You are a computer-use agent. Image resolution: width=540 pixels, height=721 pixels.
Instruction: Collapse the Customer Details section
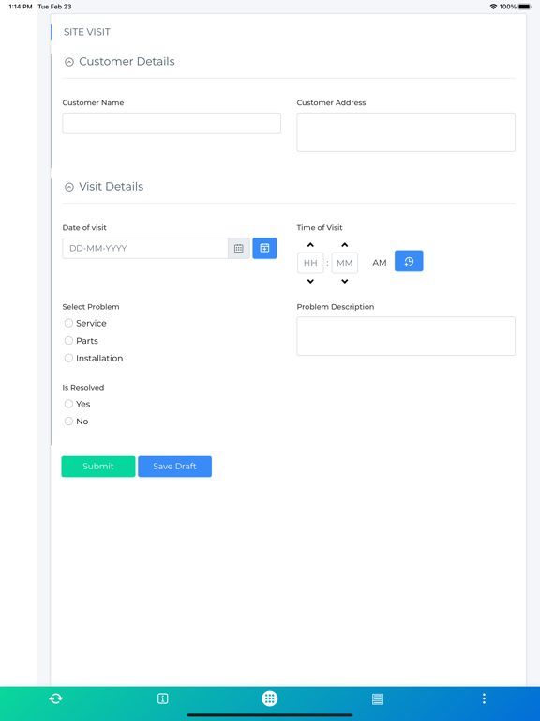click(68, 62)
